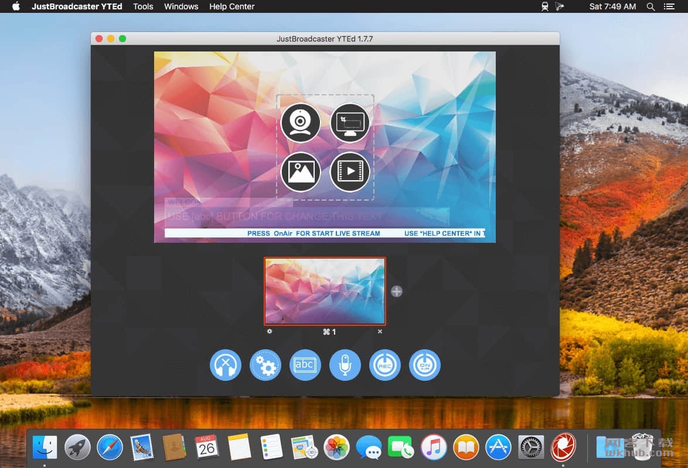Open the JustBroadcaster YTEd application menu
Screen dimensions: 688x468
77,6
